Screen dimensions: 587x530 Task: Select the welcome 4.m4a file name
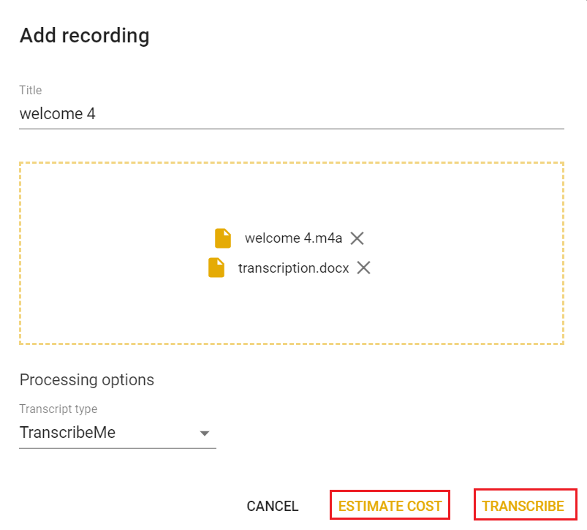point(294,238)
